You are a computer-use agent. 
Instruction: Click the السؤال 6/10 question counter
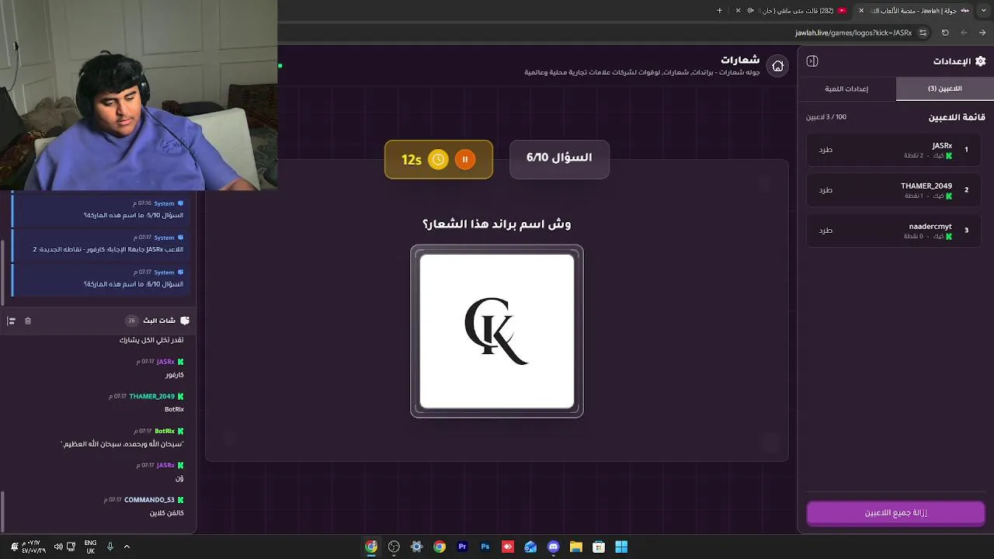(559, 158)
